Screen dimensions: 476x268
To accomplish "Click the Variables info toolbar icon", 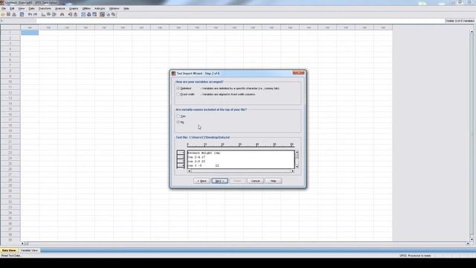I will (54, 14).
